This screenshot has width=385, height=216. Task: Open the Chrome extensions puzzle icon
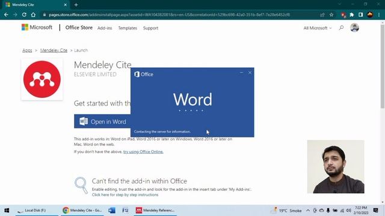(x=351, y=14)
